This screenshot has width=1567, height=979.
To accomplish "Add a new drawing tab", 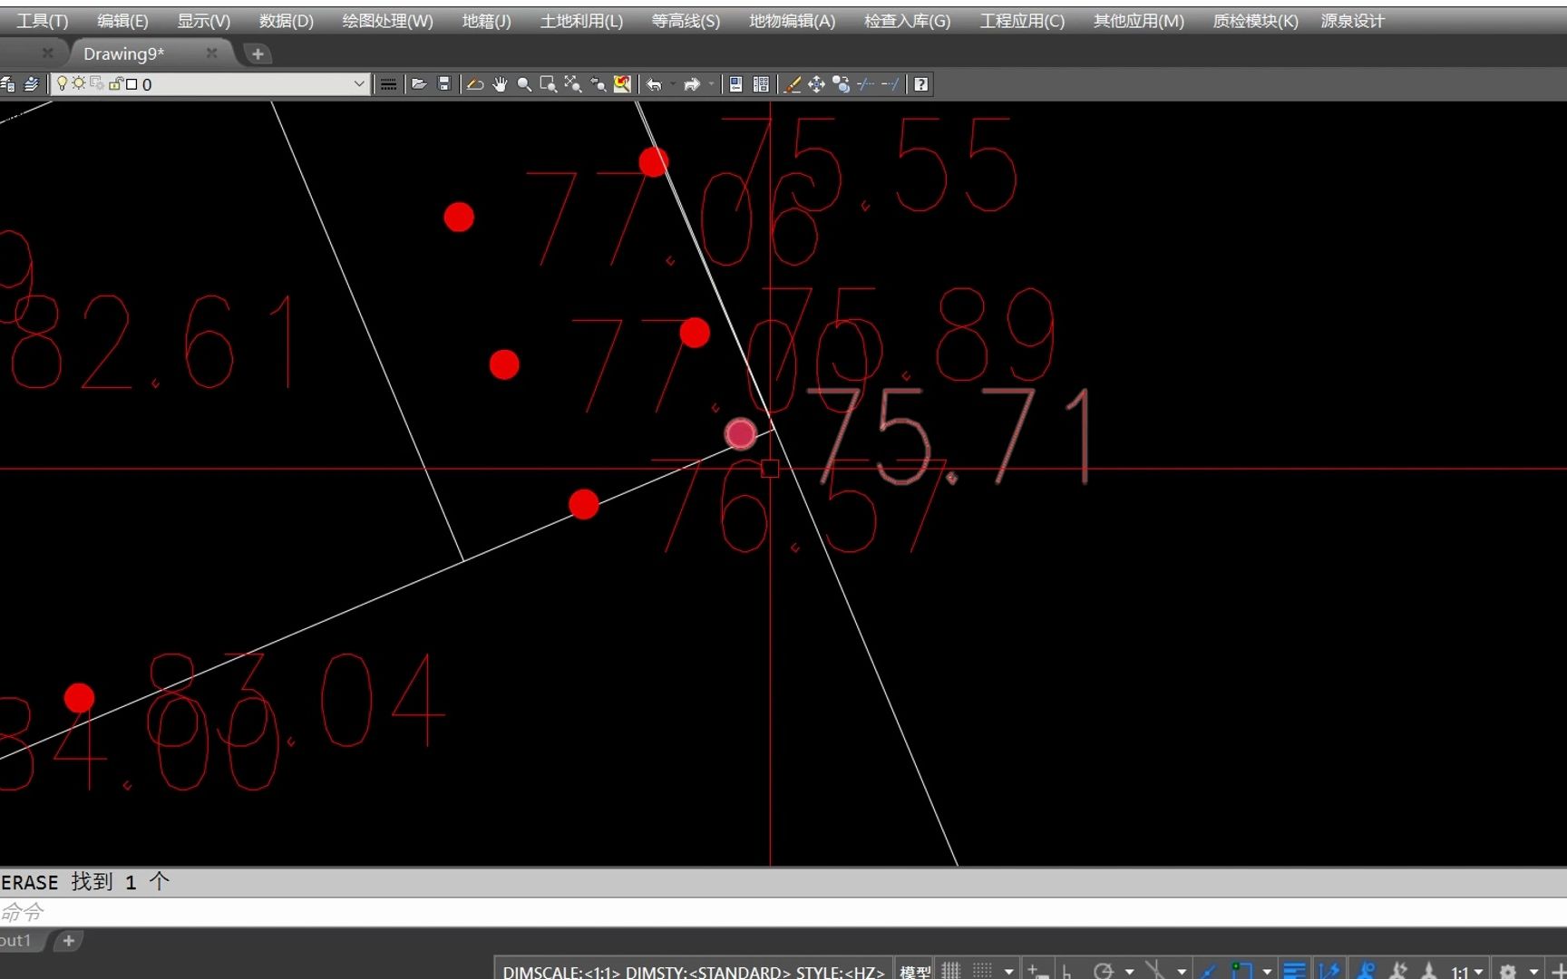I will pyautogui.click(x=258, y=54).
